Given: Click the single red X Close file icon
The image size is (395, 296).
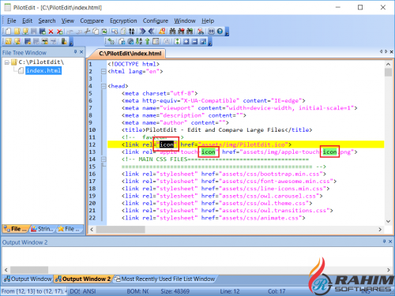Looking at the screenshot, I should (51, 32).
